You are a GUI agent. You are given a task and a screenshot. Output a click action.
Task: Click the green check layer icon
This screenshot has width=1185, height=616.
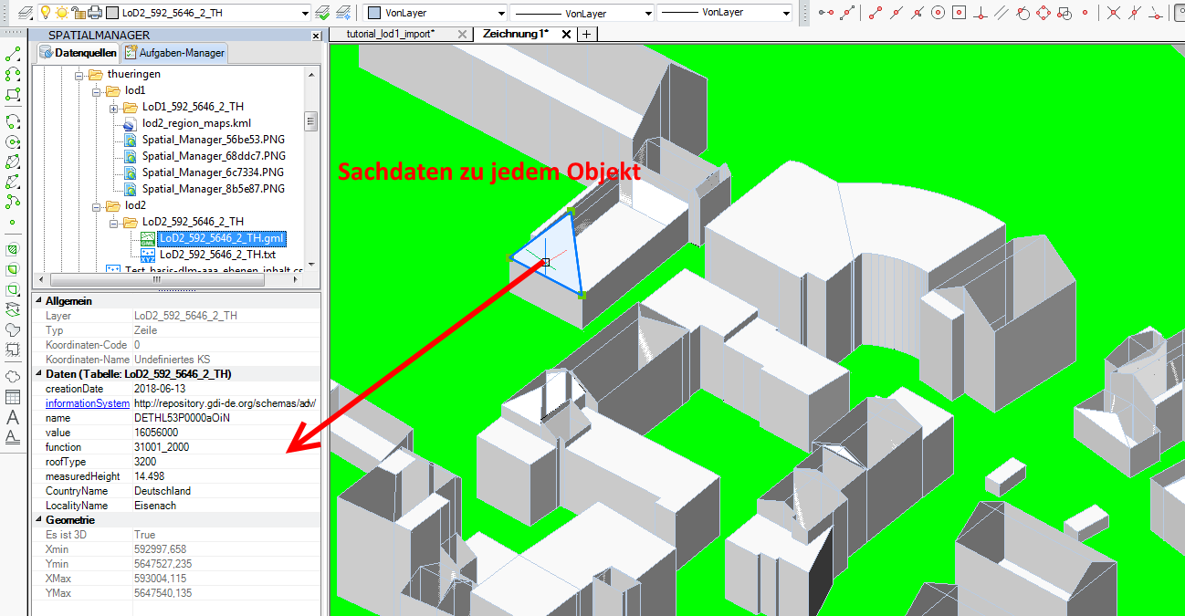[321, 12]
